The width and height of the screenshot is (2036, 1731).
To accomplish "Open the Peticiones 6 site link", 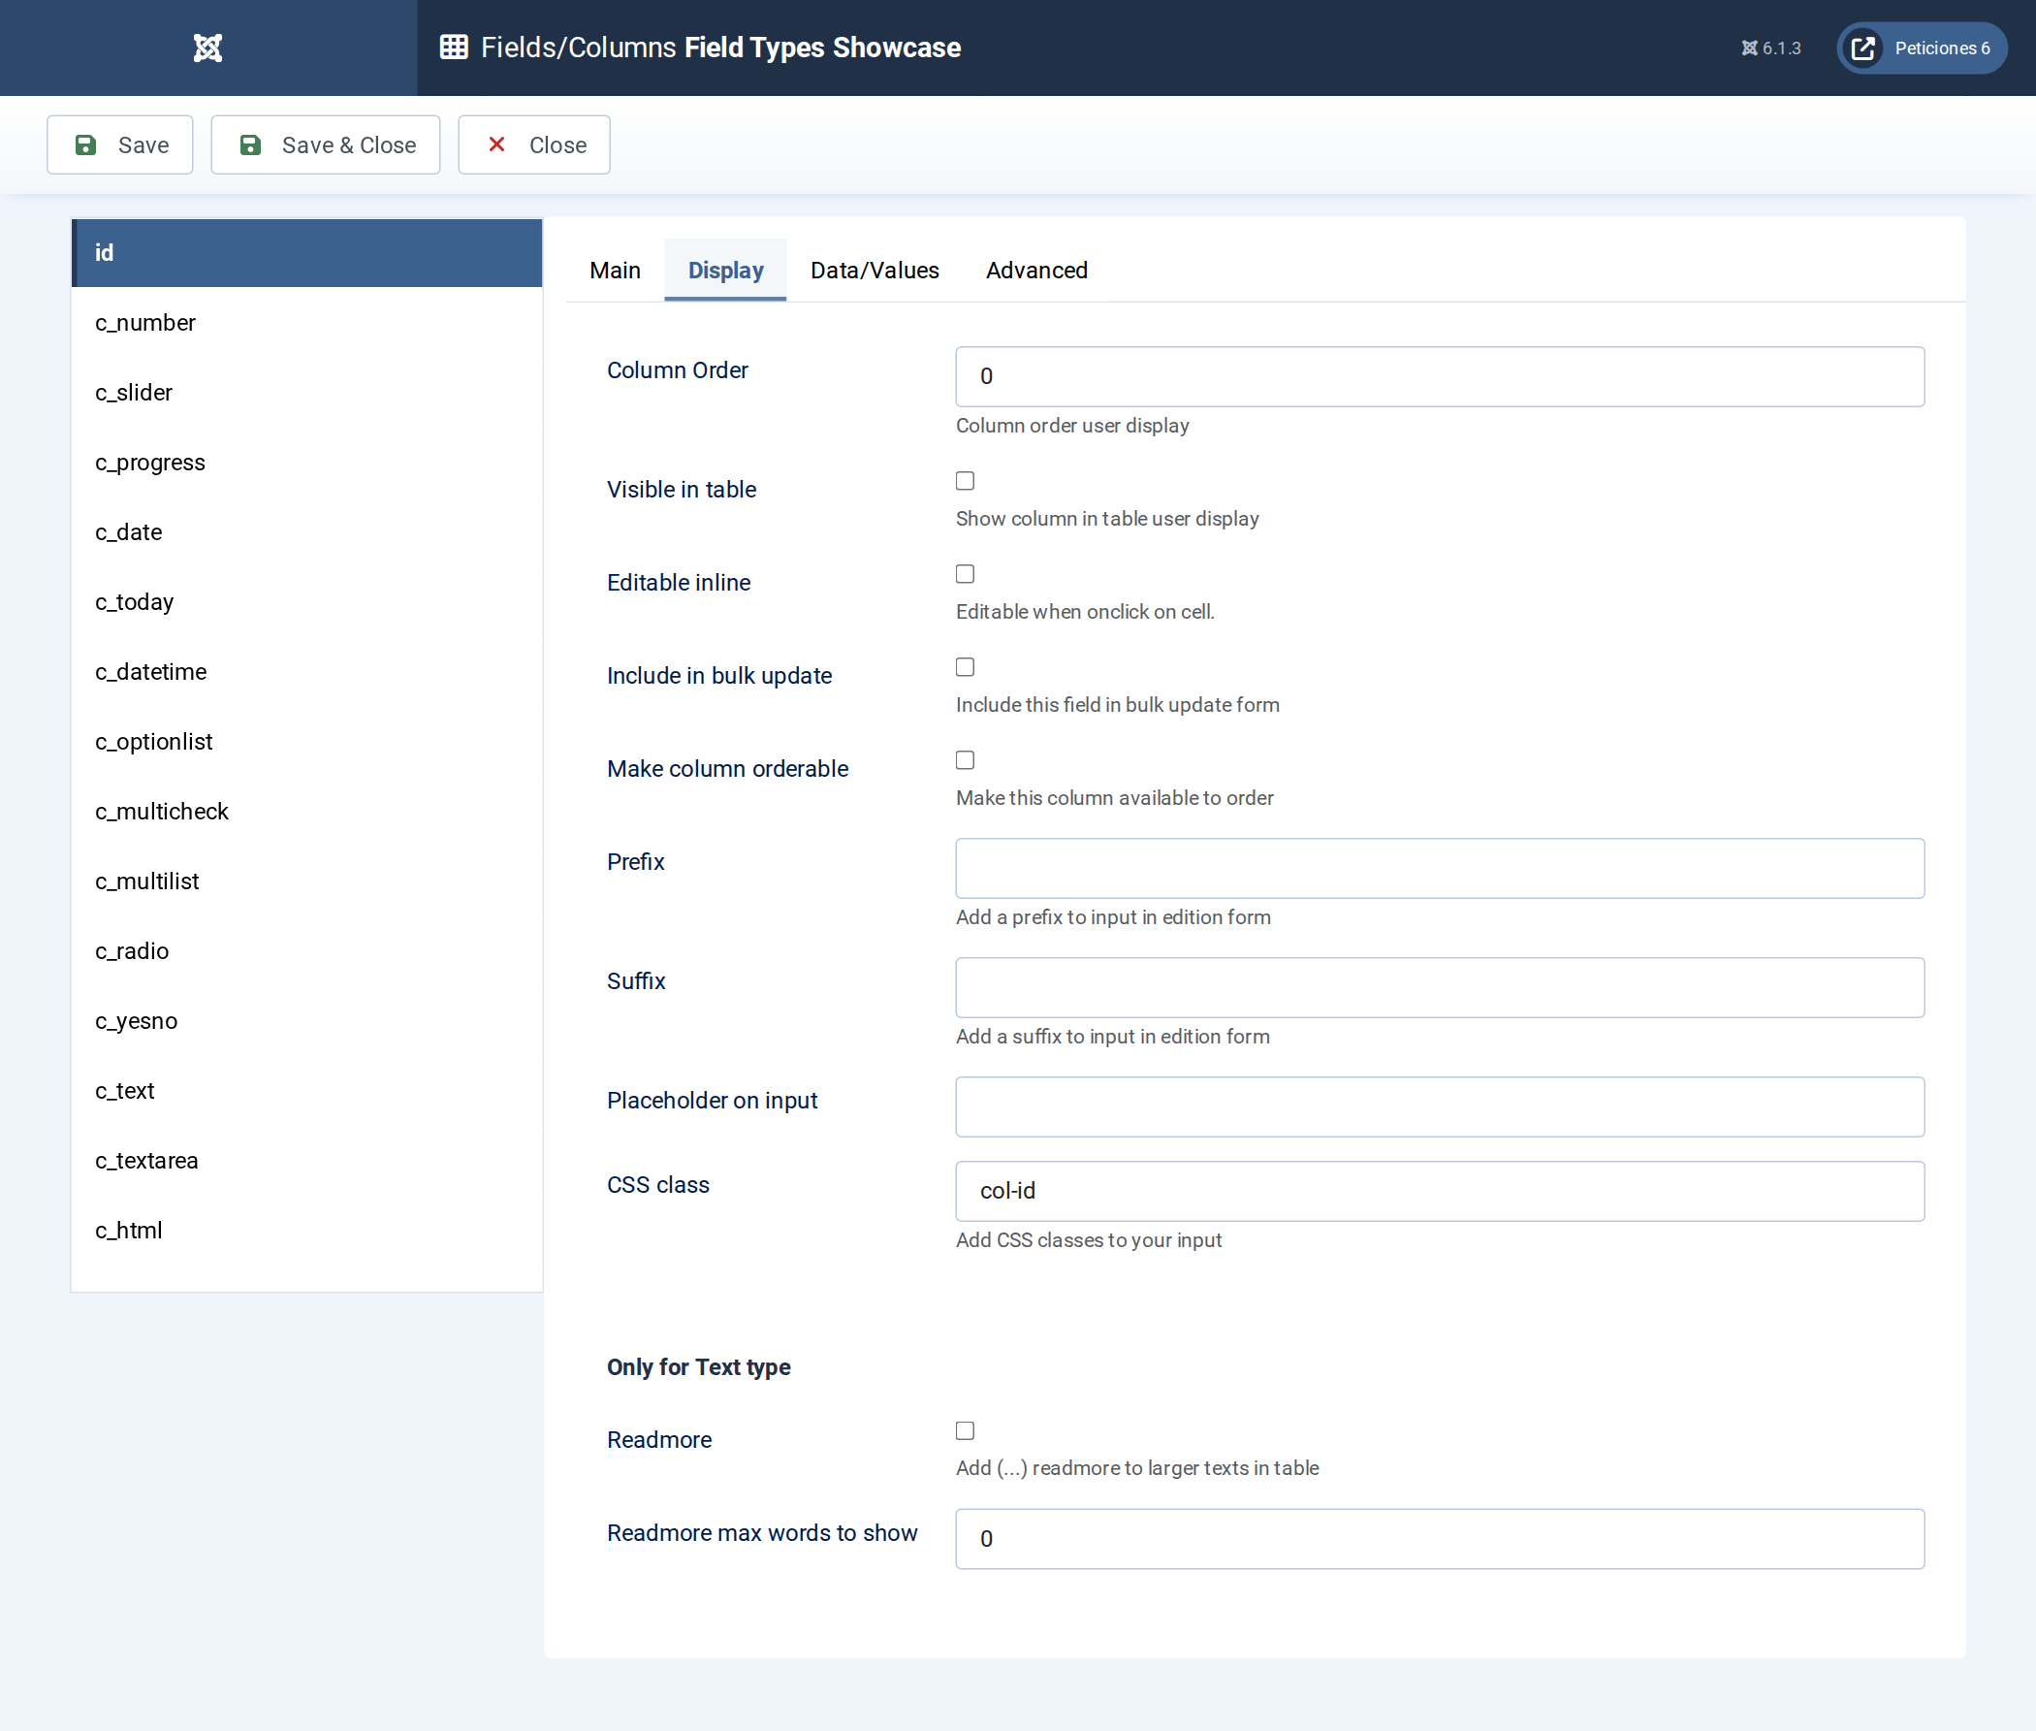I will point(1922,48).
